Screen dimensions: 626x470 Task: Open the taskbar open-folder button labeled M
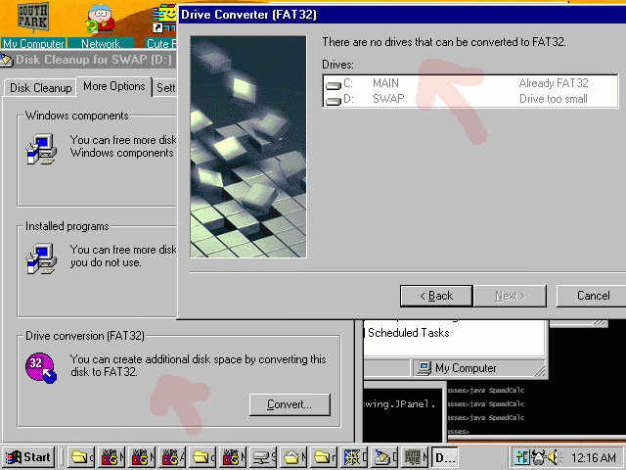pyautogui.click(x=294, y=457)
